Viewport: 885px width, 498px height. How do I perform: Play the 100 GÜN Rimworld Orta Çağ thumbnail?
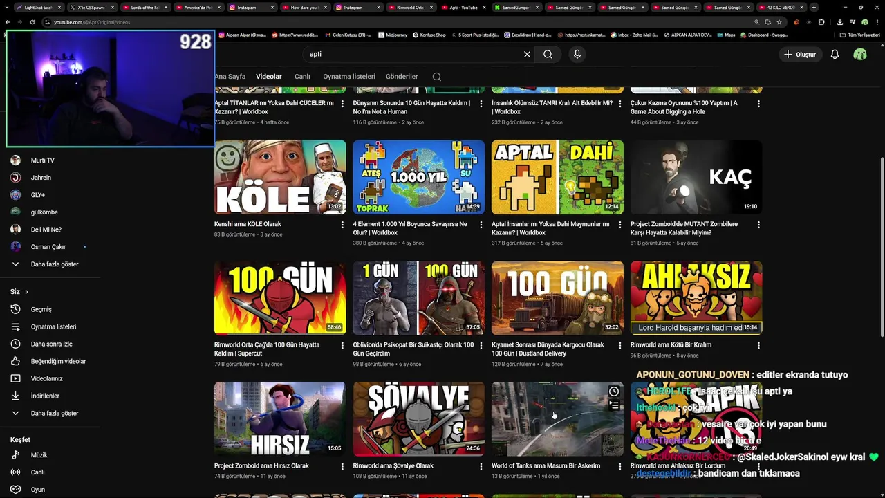280,298
